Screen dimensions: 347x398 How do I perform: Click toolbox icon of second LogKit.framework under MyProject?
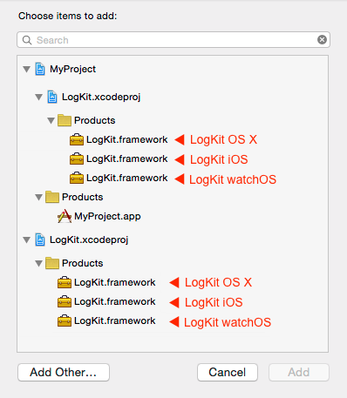77,159
